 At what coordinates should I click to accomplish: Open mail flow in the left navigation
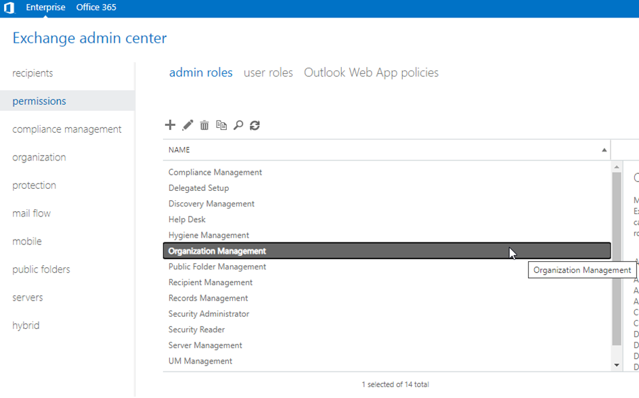coord(31,213)
